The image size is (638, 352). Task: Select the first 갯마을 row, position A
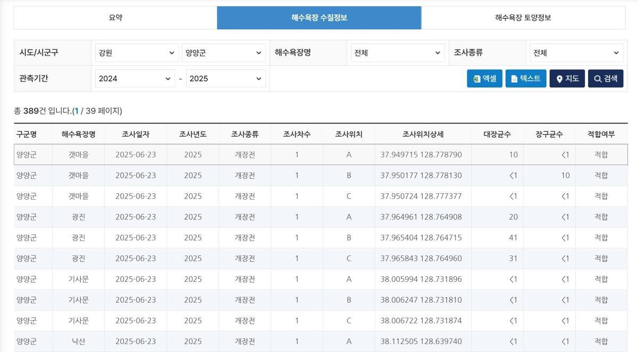(320, 154)
